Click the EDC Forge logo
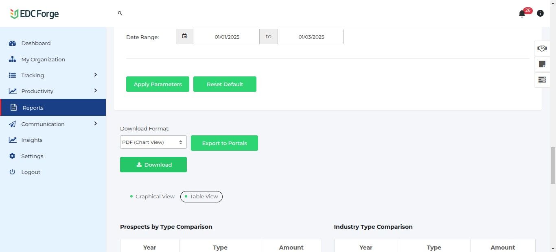Screen dimensions: 556x252 (x=35, y=14)
